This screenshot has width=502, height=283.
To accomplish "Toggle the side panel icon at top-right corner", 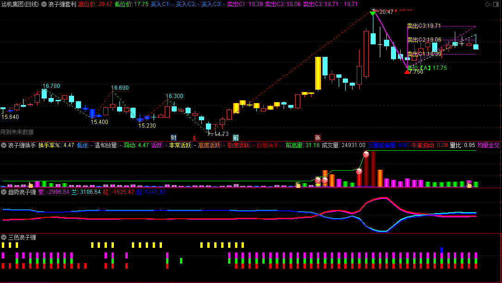I will [496, 4].
